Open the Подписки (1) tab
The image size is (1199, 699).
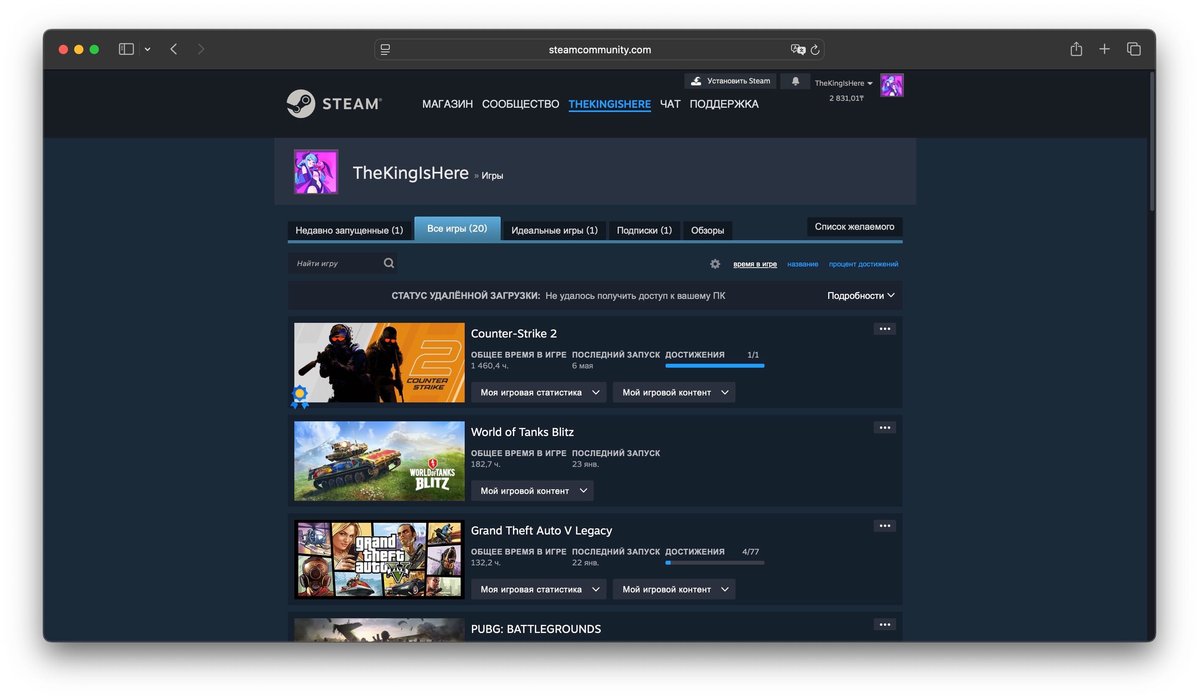click(644, 230)
